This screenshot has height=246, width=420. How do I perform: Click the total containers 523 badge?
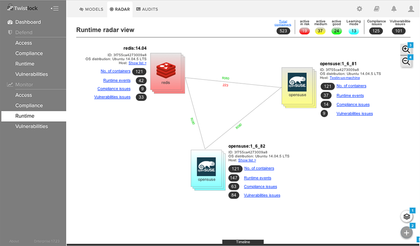tap(283, 31)
